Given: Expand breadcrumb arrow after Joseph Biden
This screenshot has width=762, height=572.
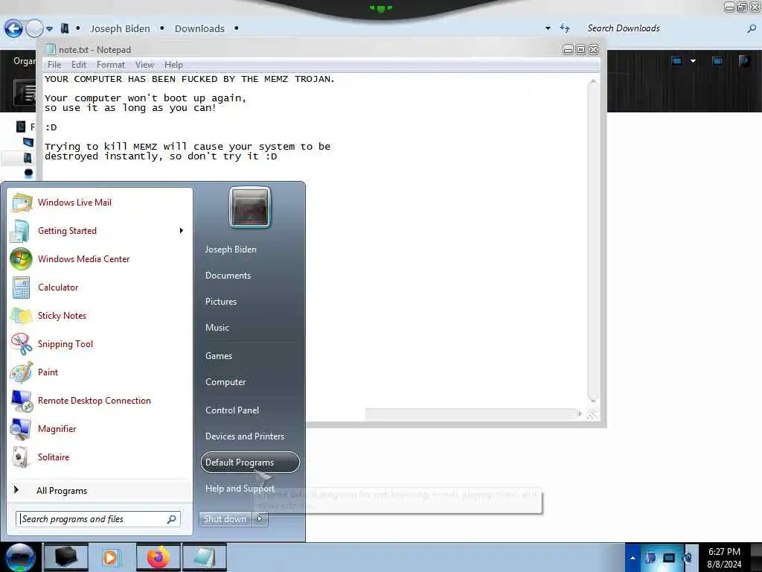Looking at the screenshot, I should [162, 28].
